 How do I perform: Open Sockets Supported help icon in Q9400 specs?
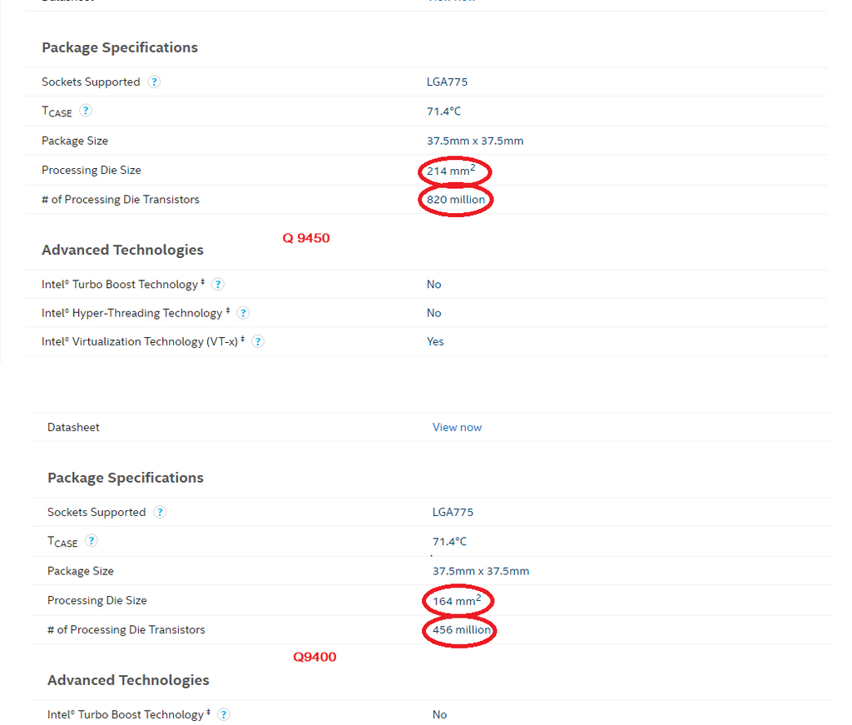coord(160,512)
